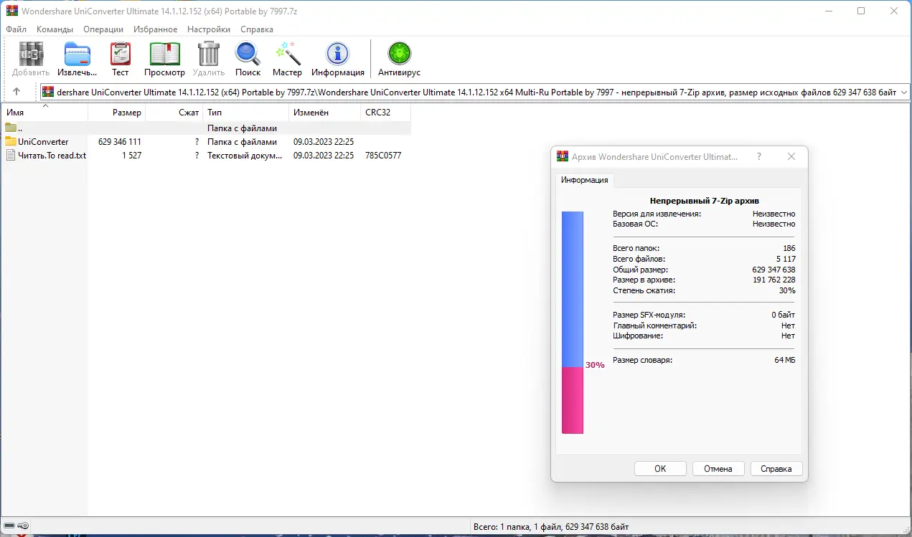912x537 pixels.
Task: Click the disk icon in status bar
Action: tap(10, 526)
